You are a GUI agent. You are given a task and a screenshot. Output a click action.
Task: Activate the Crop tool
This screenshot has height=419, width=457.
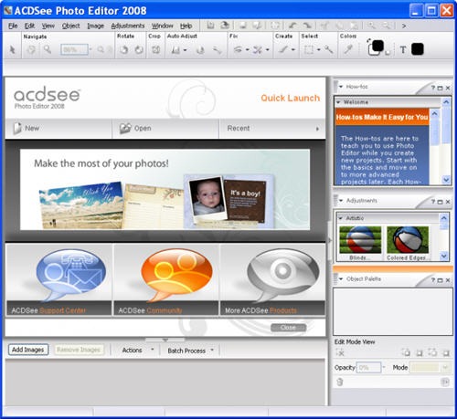156,49
